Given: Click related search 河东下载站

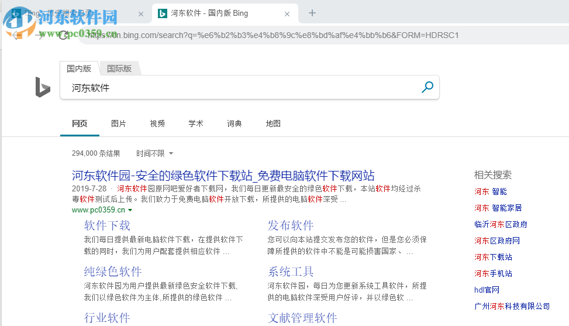Looking at the screenshot, I should 493,257.
